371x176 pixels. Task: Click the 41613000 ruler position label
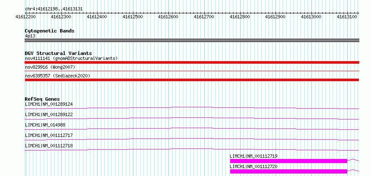311,17
